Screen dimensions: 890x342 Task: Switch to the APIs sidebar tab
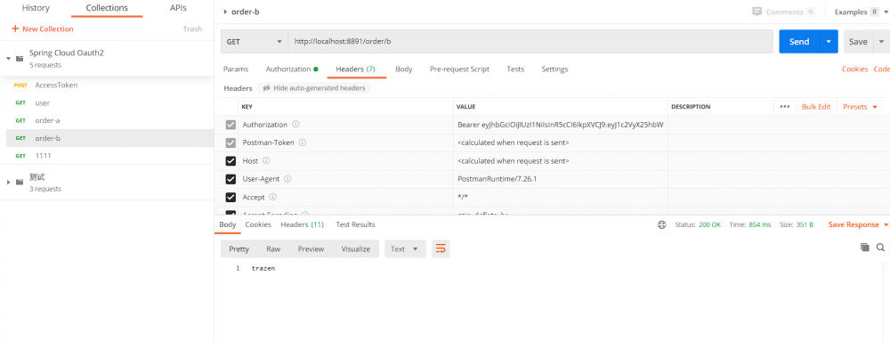(178, 8)
